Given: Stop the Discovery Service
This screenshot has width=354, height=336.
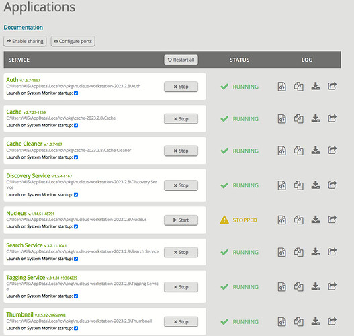Looking at the screenshot, I should [x=181, y=185].
